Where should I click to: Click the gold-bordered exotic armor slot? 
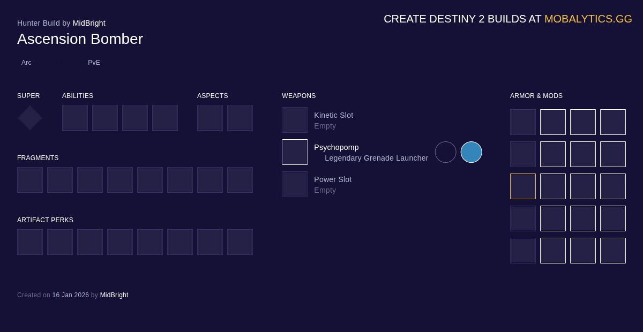tap(523, 186)
